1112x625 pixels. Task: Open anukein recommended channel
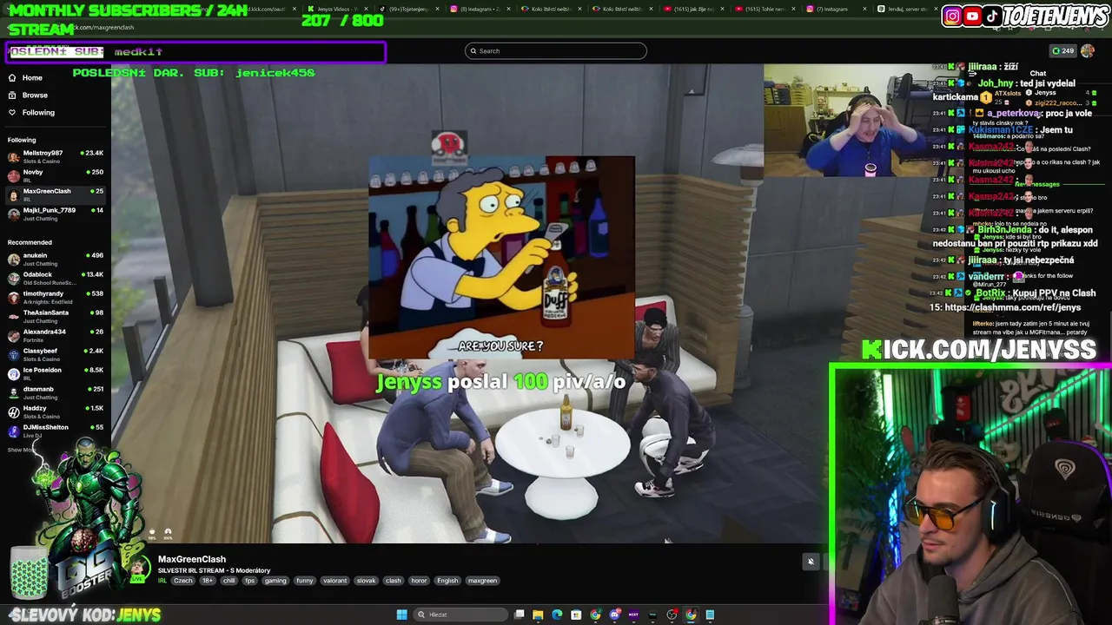tap(56, 259)
